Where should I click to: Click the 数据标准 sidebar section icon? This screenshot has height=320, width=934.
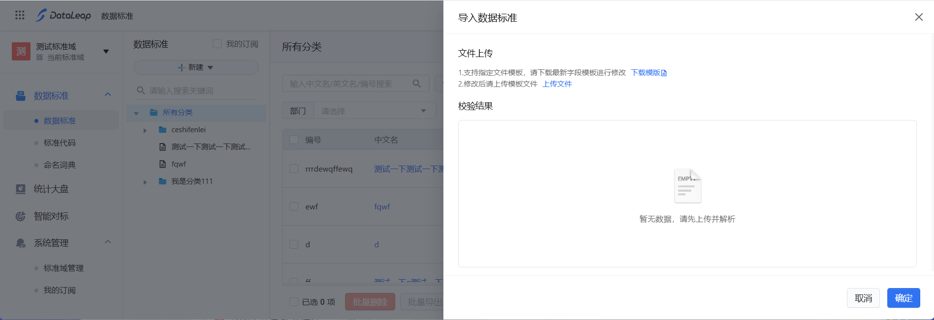coord(21,96)
